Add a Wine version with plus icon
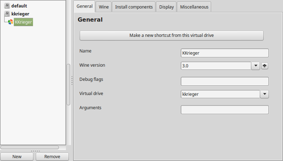Viewport: 283px width, 161px height. (x=264, y=66)
